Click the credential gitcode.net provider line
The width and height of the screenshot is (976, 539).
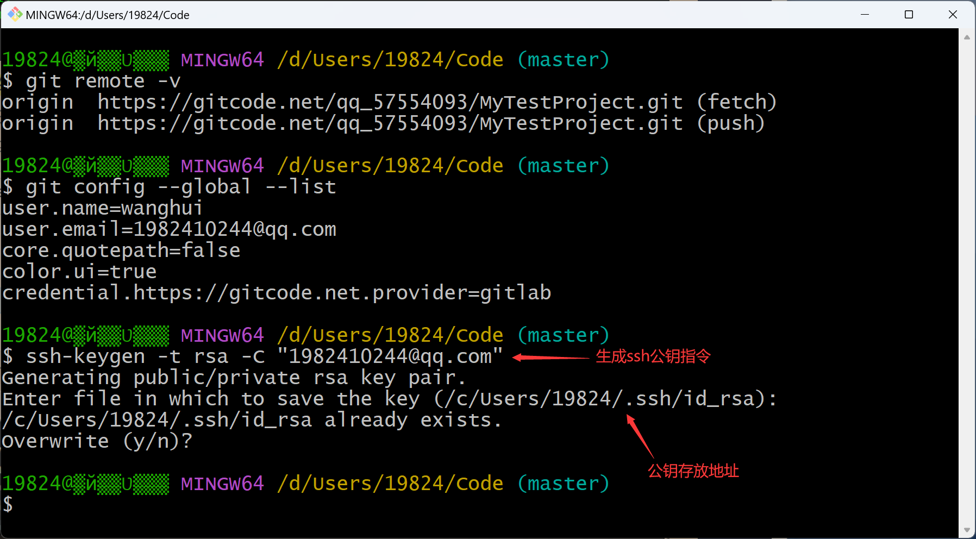[x=277, y=293]
